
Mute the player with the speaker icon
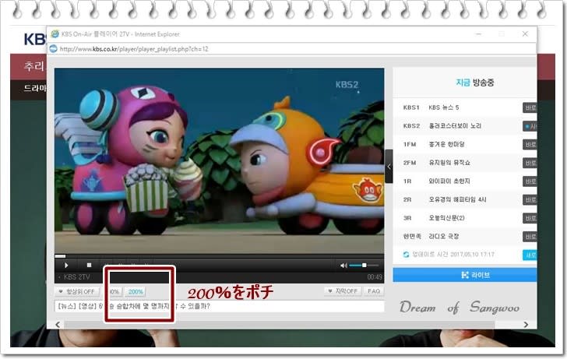click(x=343, y=266)
